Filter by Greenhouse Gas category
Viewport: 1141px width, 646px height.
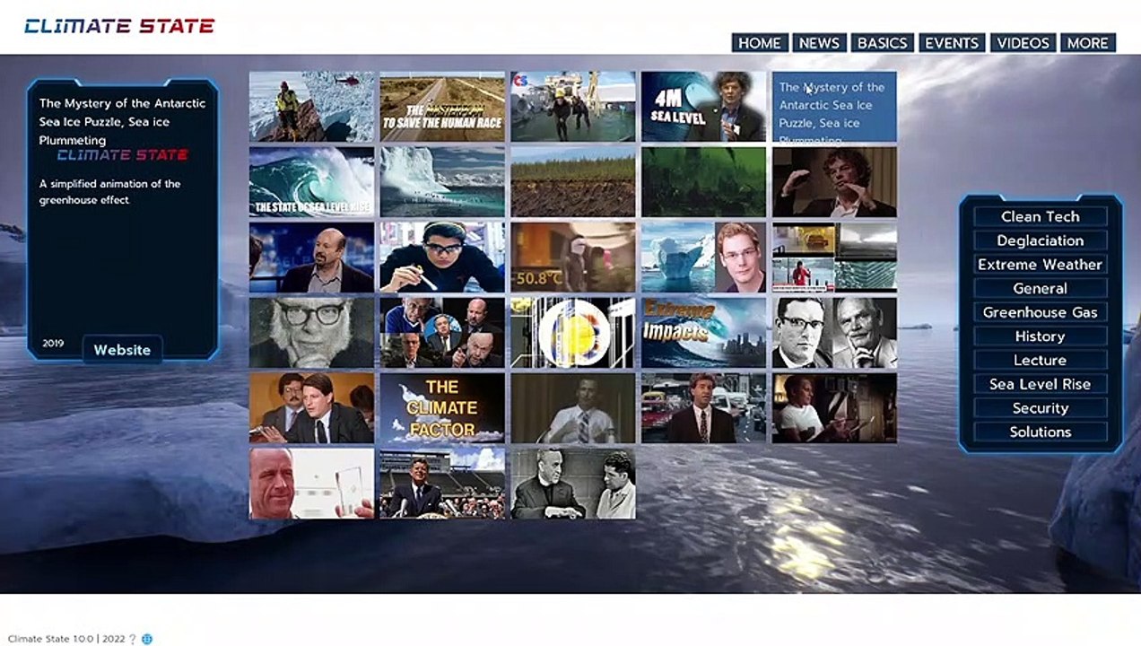click(x=1041, y=312)
